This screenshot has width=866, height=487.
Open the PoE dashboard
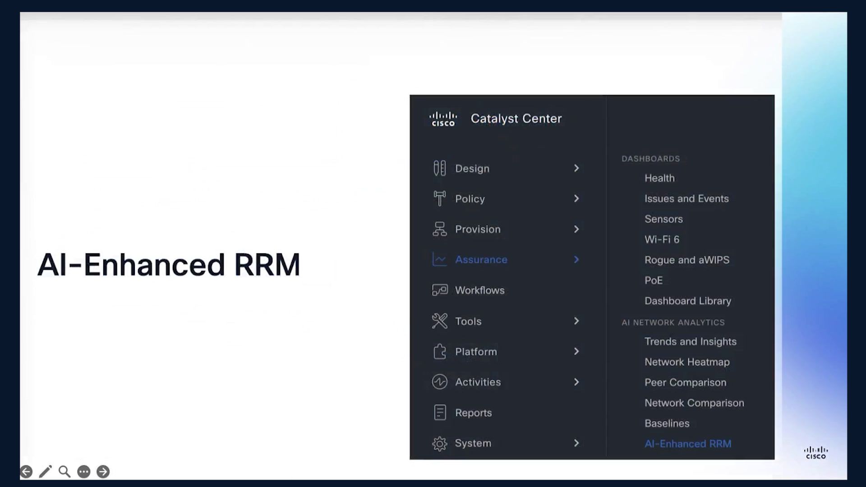[x=654, y=280]
